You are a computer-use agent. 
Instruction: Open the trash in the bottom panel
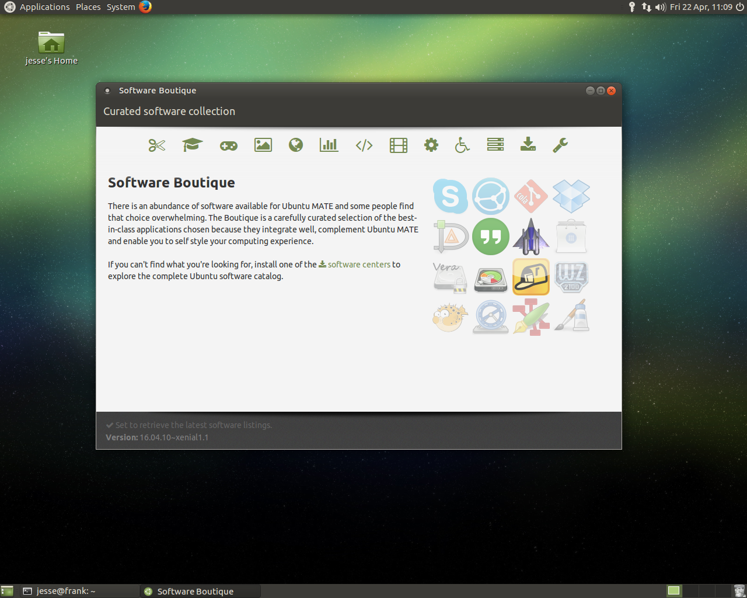[x=739, y=591]
